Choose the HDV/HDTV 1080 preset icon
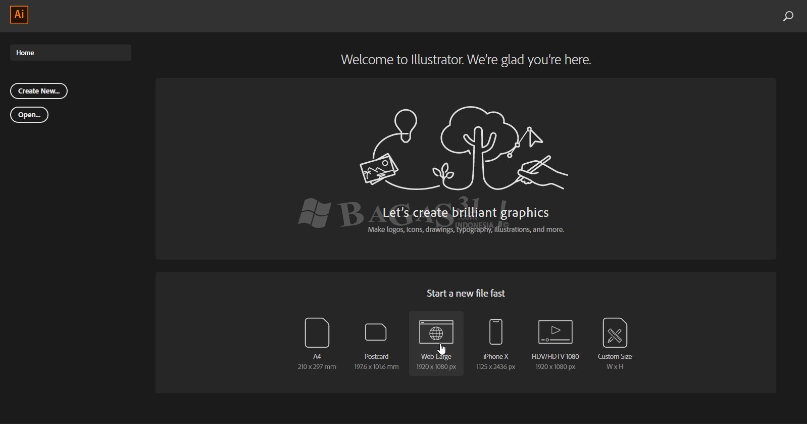 [x=556, y=332]
